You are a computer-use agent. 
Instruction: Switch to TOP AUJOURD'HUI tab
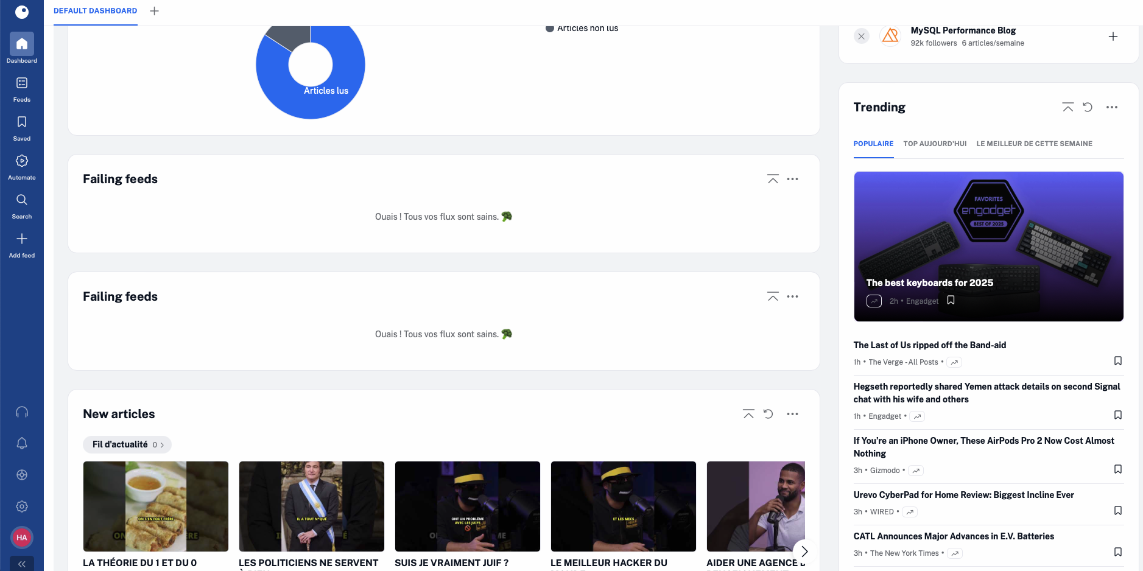(x=935, y=144)
